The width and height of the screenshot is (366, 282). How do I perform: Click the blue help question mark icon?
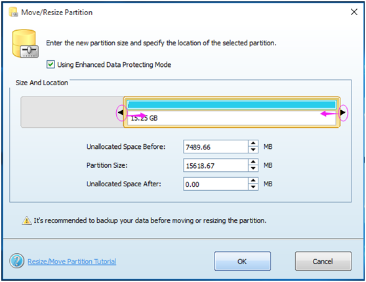16,261
